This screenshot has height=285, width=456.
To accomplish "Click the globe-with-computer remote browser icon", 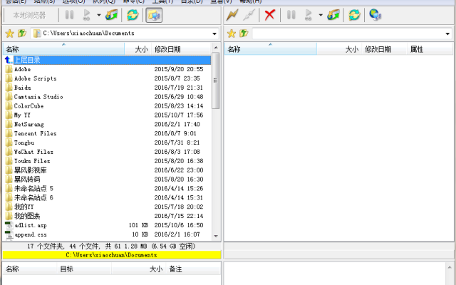I will pos(375,14).
